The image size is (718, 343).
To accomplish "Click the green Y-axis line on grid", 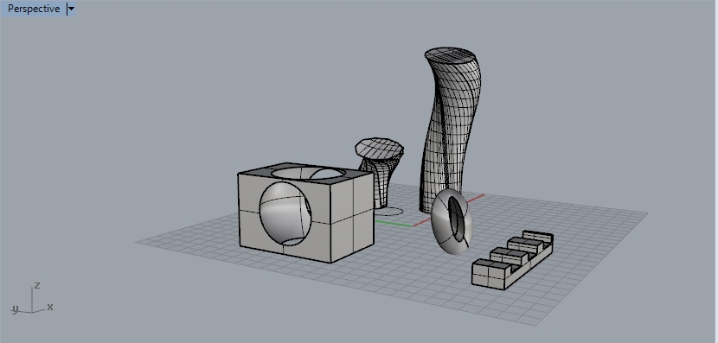I will pos(393,223).
